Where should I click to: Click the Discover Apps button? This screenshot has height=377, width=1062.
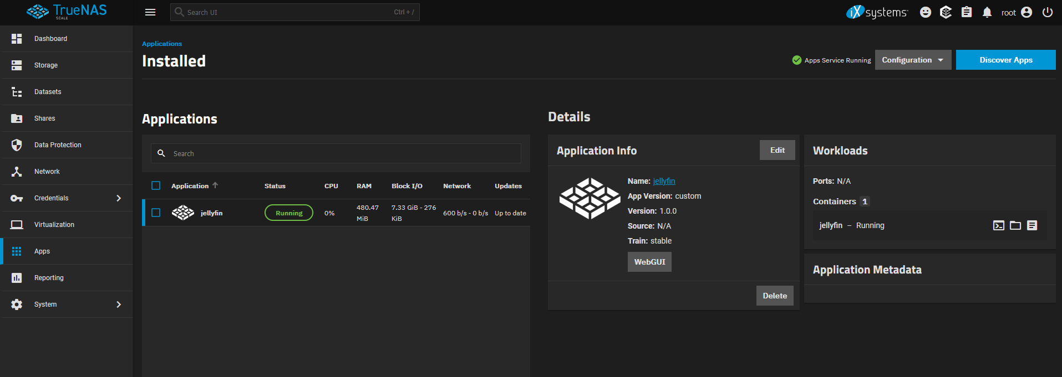pyautogui.click(x=1005, y=60)
